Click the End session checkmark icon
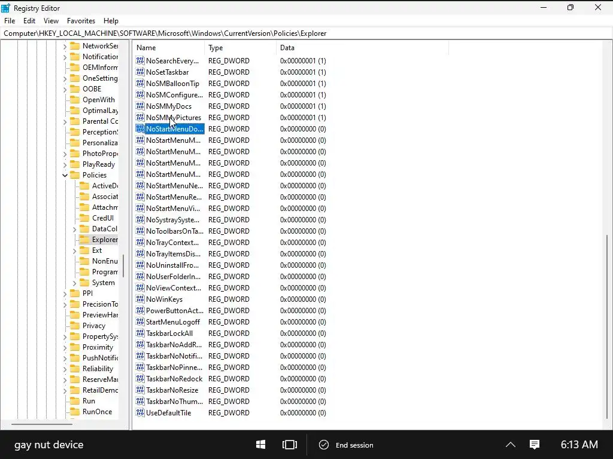The height and width of the screenshot is (459, 613). [324, 445]
